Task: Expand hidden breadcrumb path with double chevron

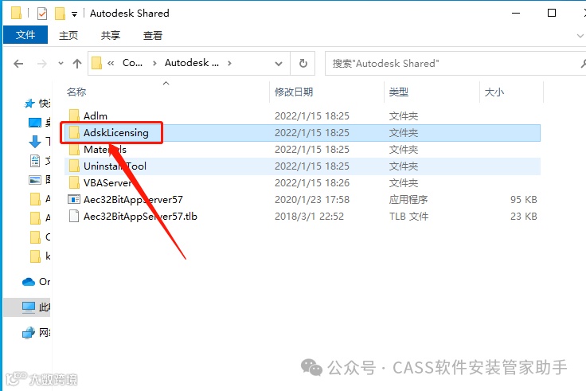Action: tap(111, 64)
